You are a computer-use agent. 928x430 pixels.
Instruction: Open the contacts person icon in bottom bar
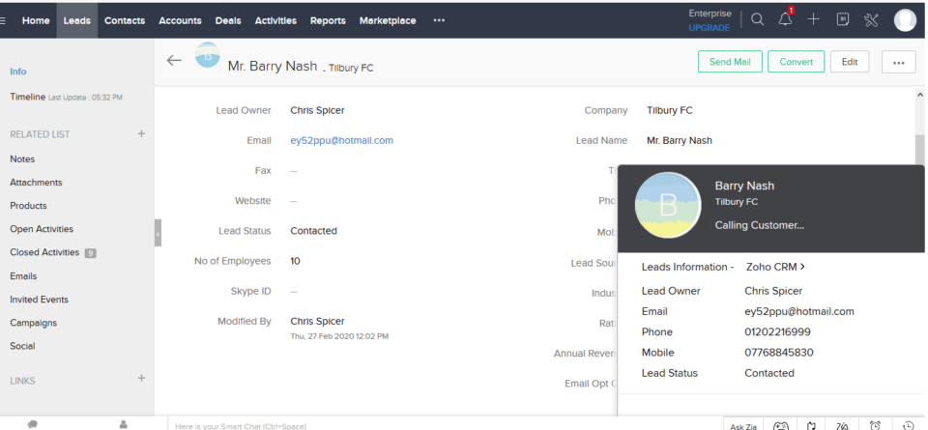tap(123, 424)
